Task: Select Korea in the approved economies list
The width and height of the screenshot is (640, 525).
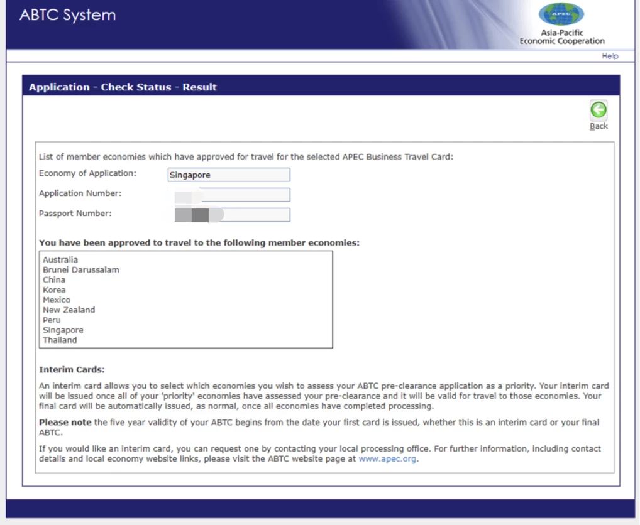Action: (54, 290)
